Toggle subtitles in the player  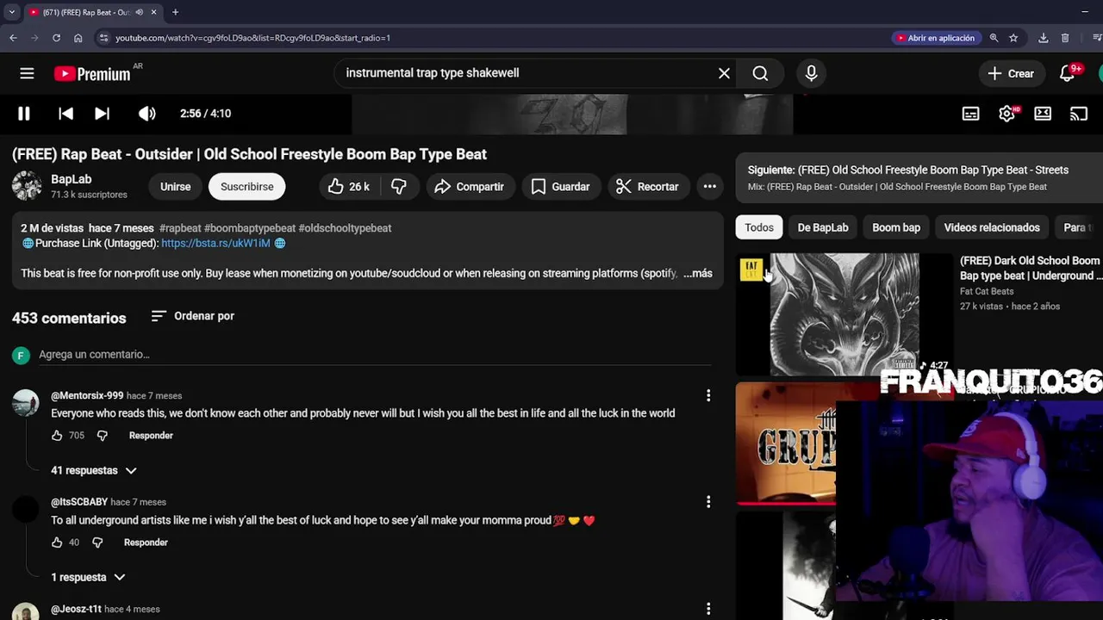click(970, 114)
